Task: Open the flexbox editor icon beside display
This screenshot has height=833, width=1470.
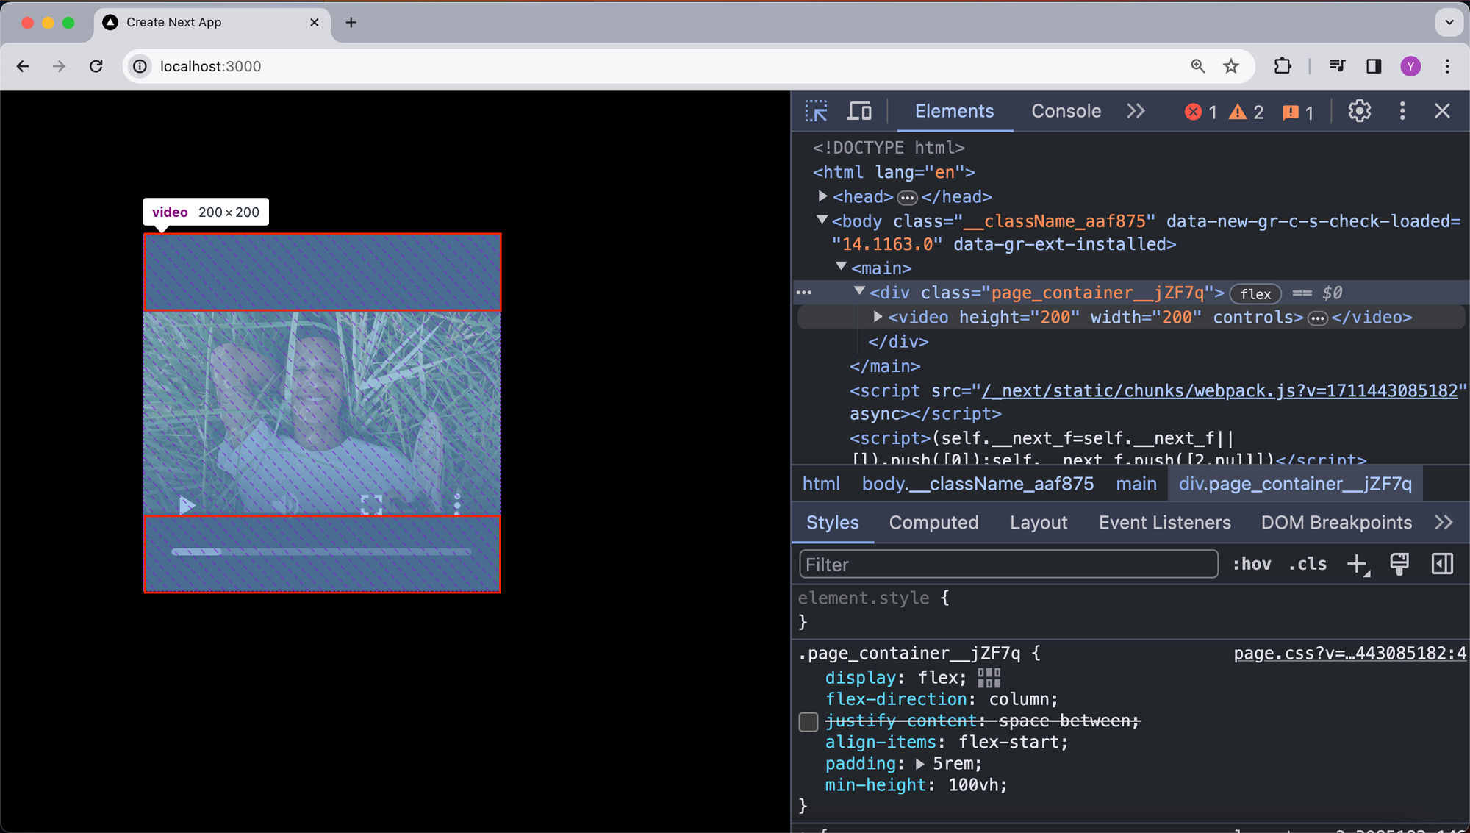Action: coord(989,678)
